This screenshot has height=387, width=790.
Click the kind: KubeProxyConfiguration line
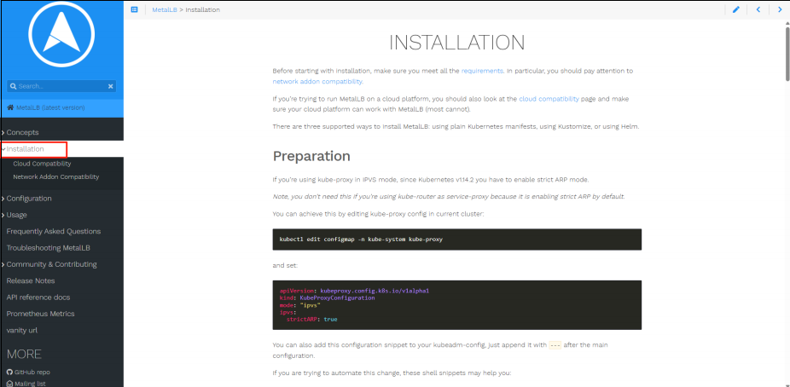click(x=327, y=298)
